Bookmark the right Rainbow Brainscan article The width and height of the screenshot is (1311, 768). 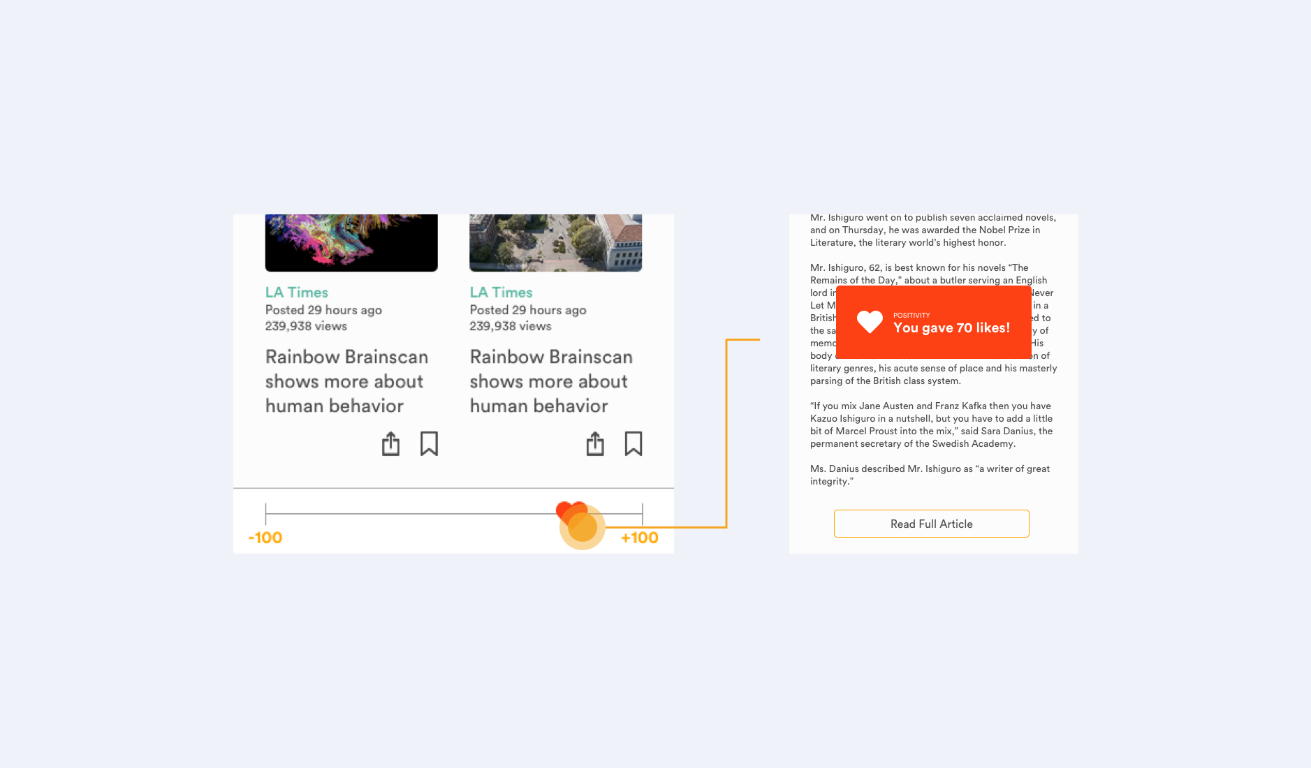tap(633, 443)
